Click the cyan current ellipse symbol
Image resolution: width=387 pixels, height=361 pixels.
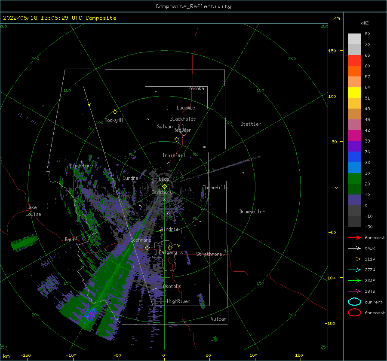pyautogui.click(x=354, y=302)
